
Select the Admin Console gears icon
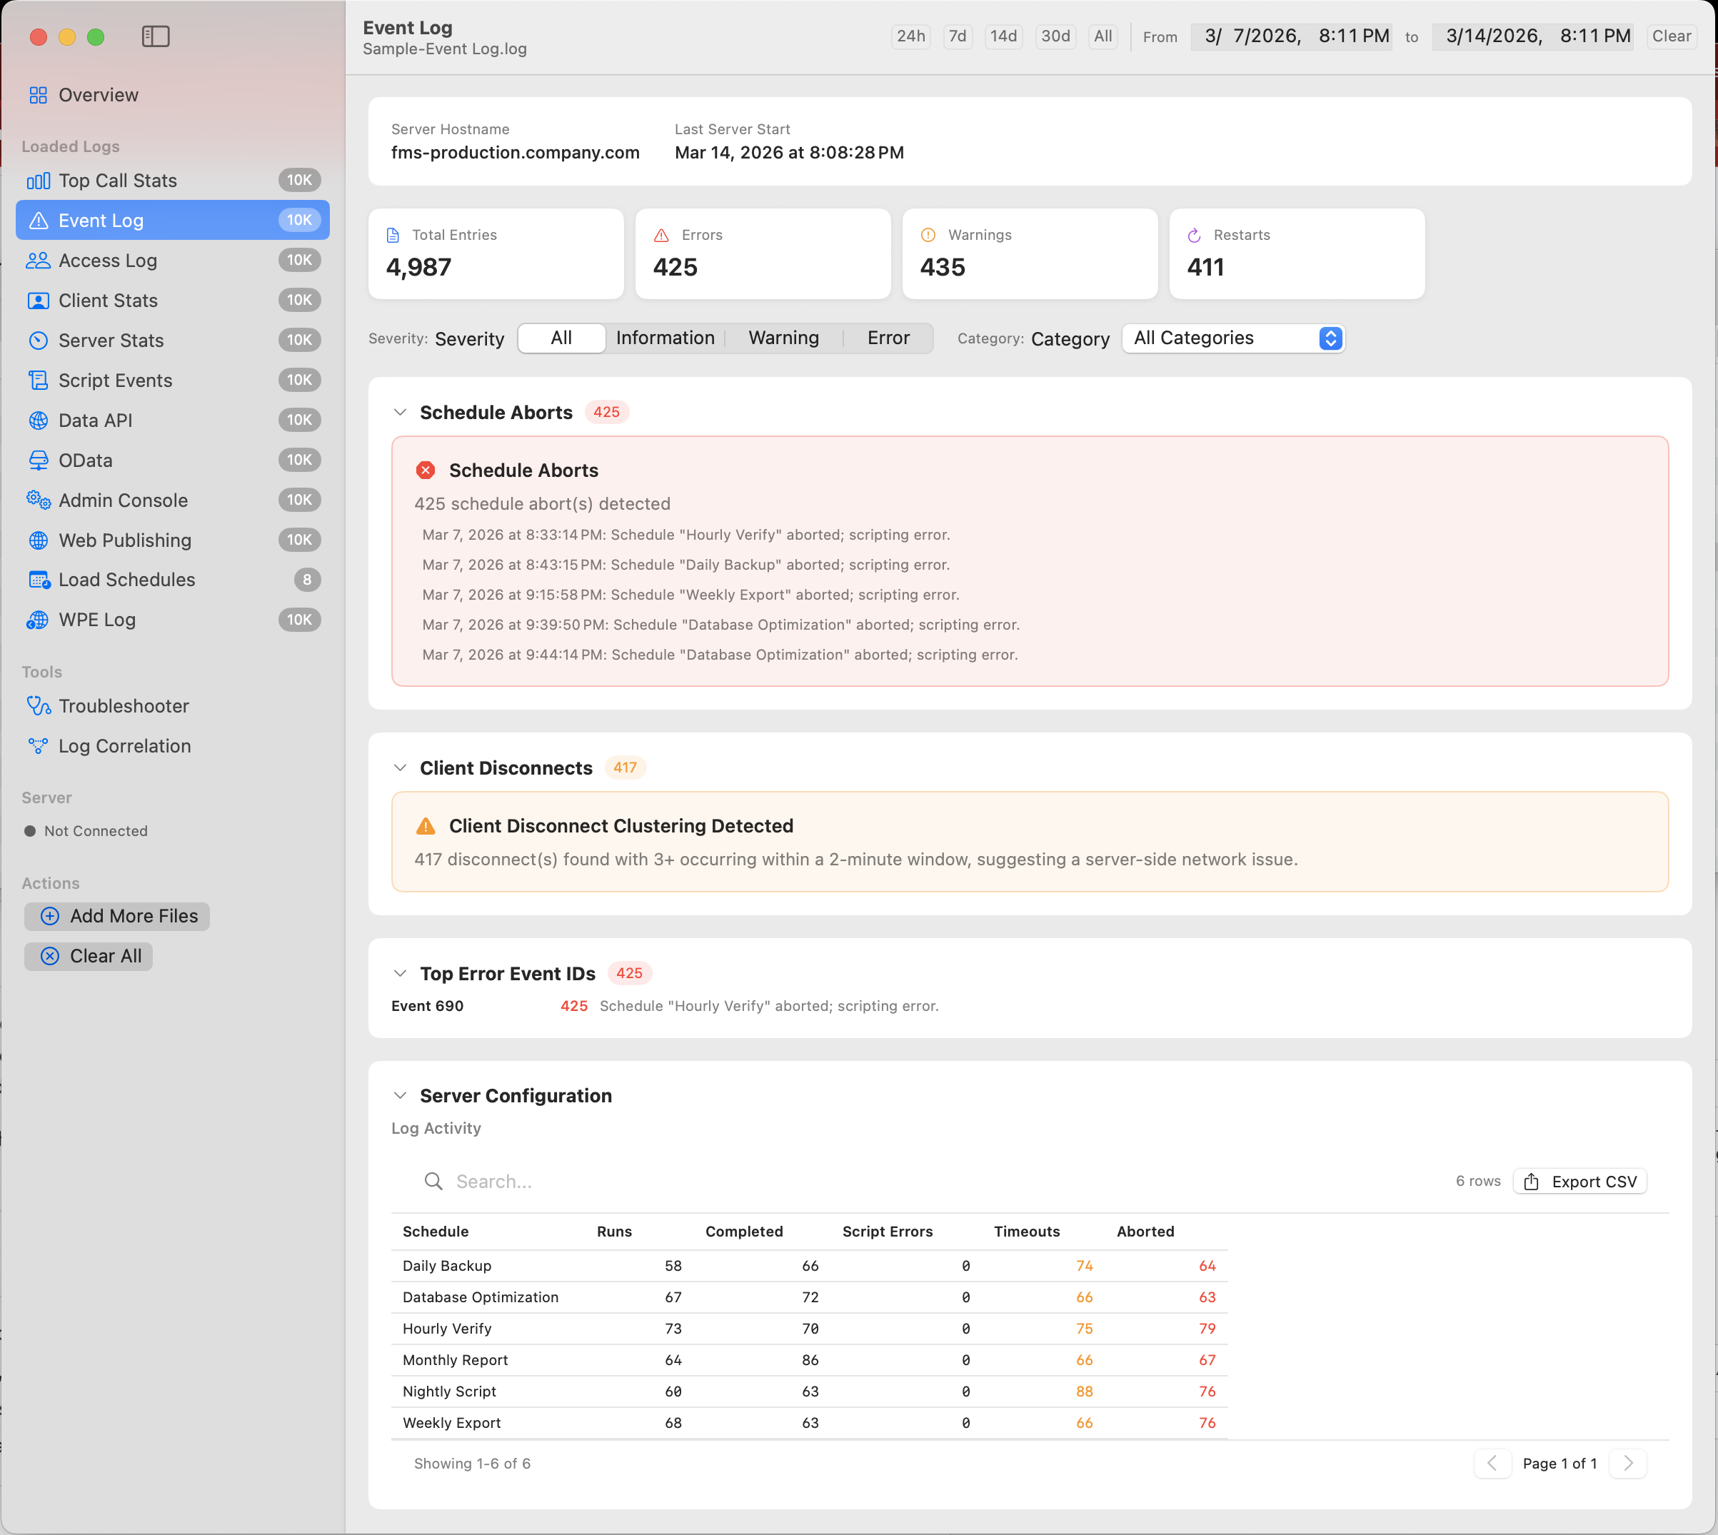(38, 500)
